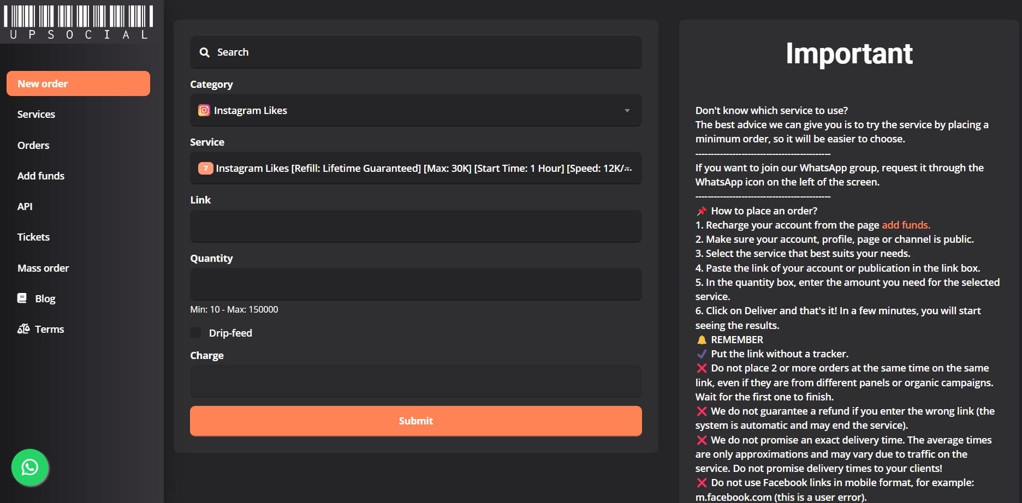Follow the 'add funds' hyperlink in instructions
Viewport: 1022px width, 503px height.
[905, 225]
